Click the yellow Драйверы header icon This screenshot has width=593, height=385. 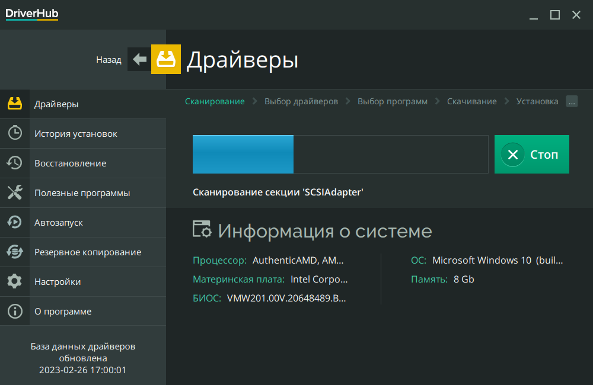point(166,59)
